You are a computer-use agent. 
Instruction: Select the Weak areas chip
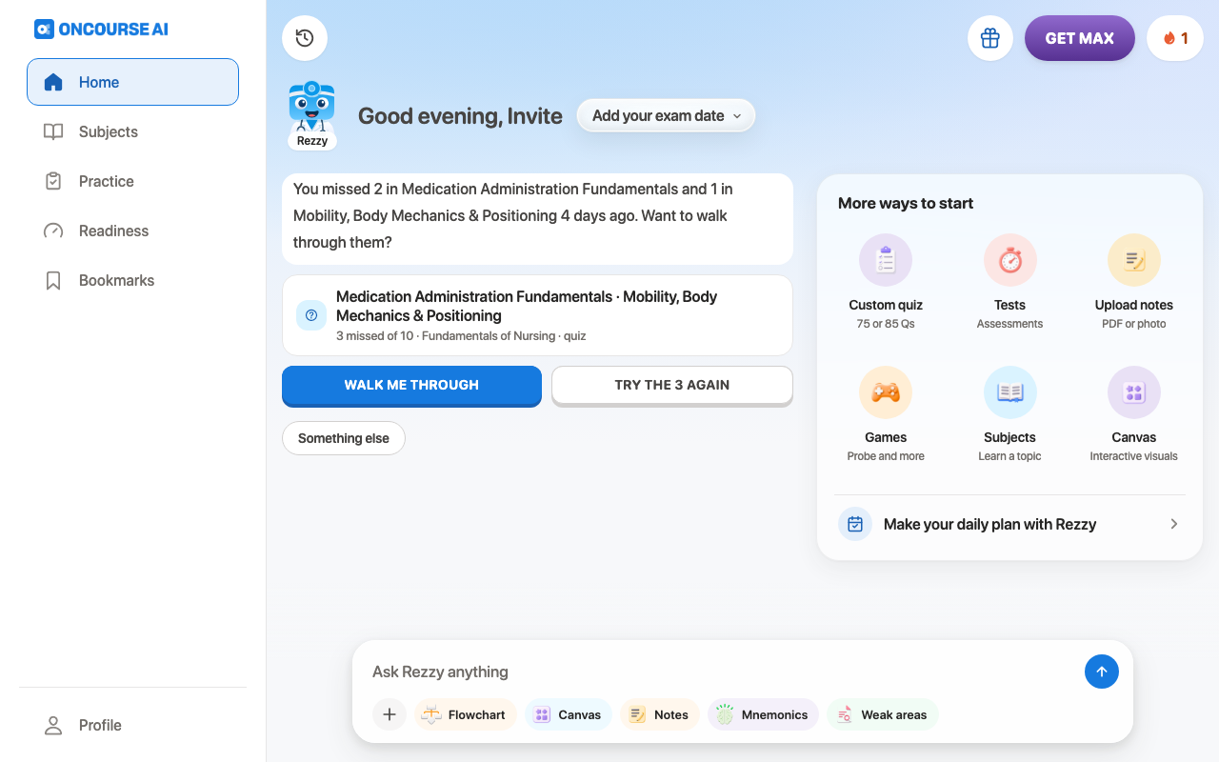click(883, 714)
